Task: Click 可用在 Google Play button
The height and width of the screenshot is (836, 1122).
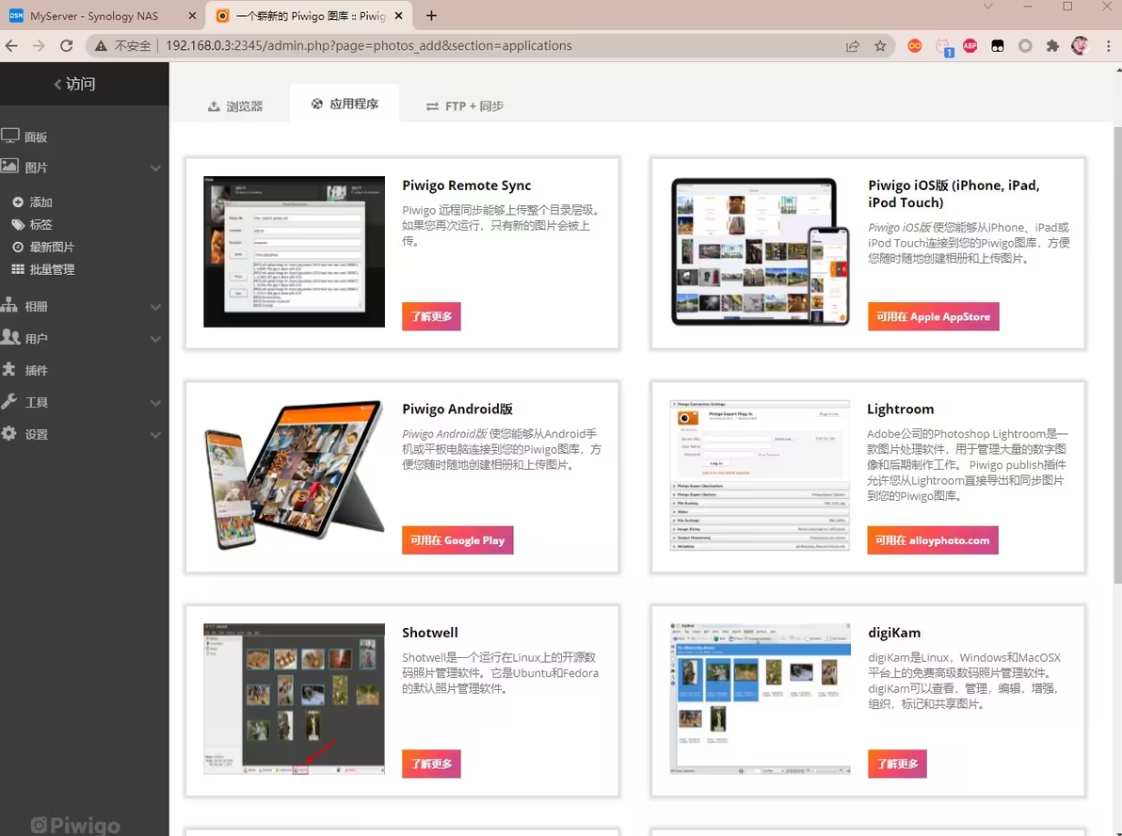Action: [457, 540]
